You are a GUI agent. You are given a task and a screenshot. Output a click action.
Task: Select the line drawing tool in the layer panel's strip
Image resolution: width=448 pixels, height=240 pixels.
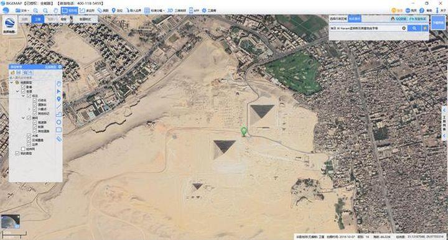tap(59, 106)
